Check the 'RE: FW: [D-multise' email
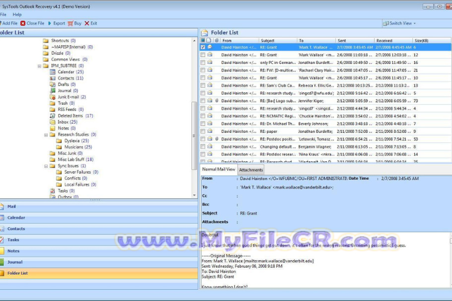 tap(203, 70)
